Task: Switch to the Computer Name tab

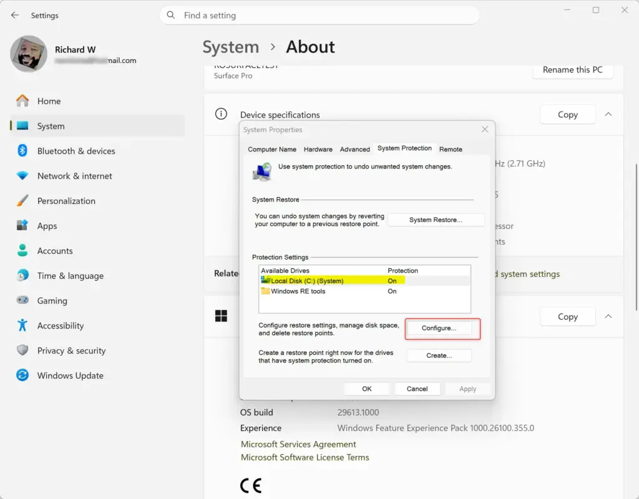Action: (x=272, y=150)
